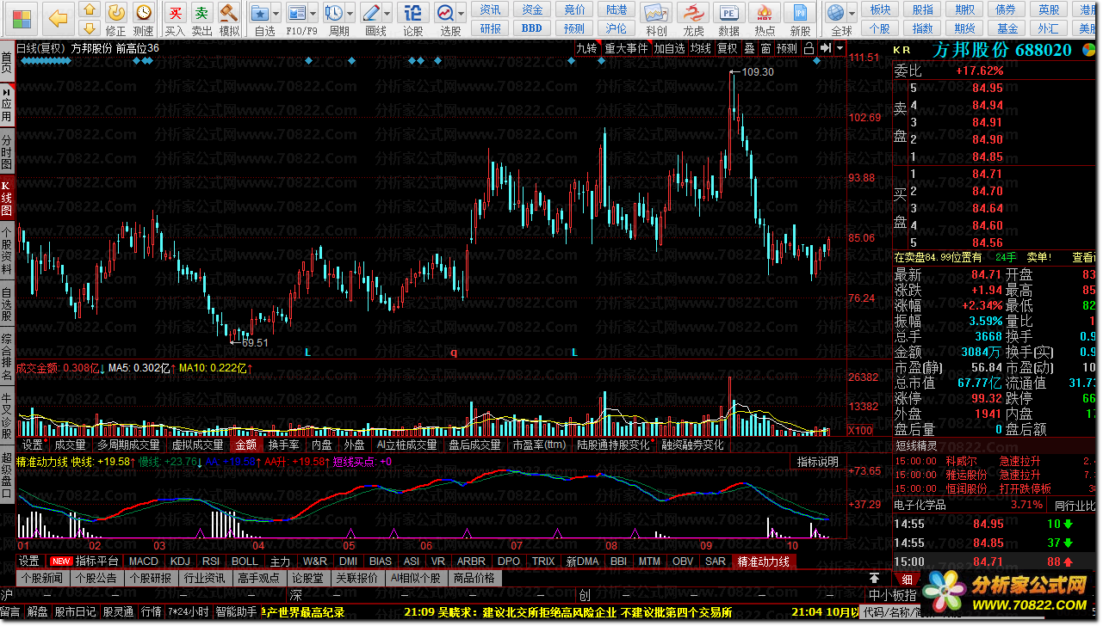This screenshot has height=626, width=1103.
Task: Expand the 全球 dropdown arrow
Action: pyautogui.click(x=852, y=15)
